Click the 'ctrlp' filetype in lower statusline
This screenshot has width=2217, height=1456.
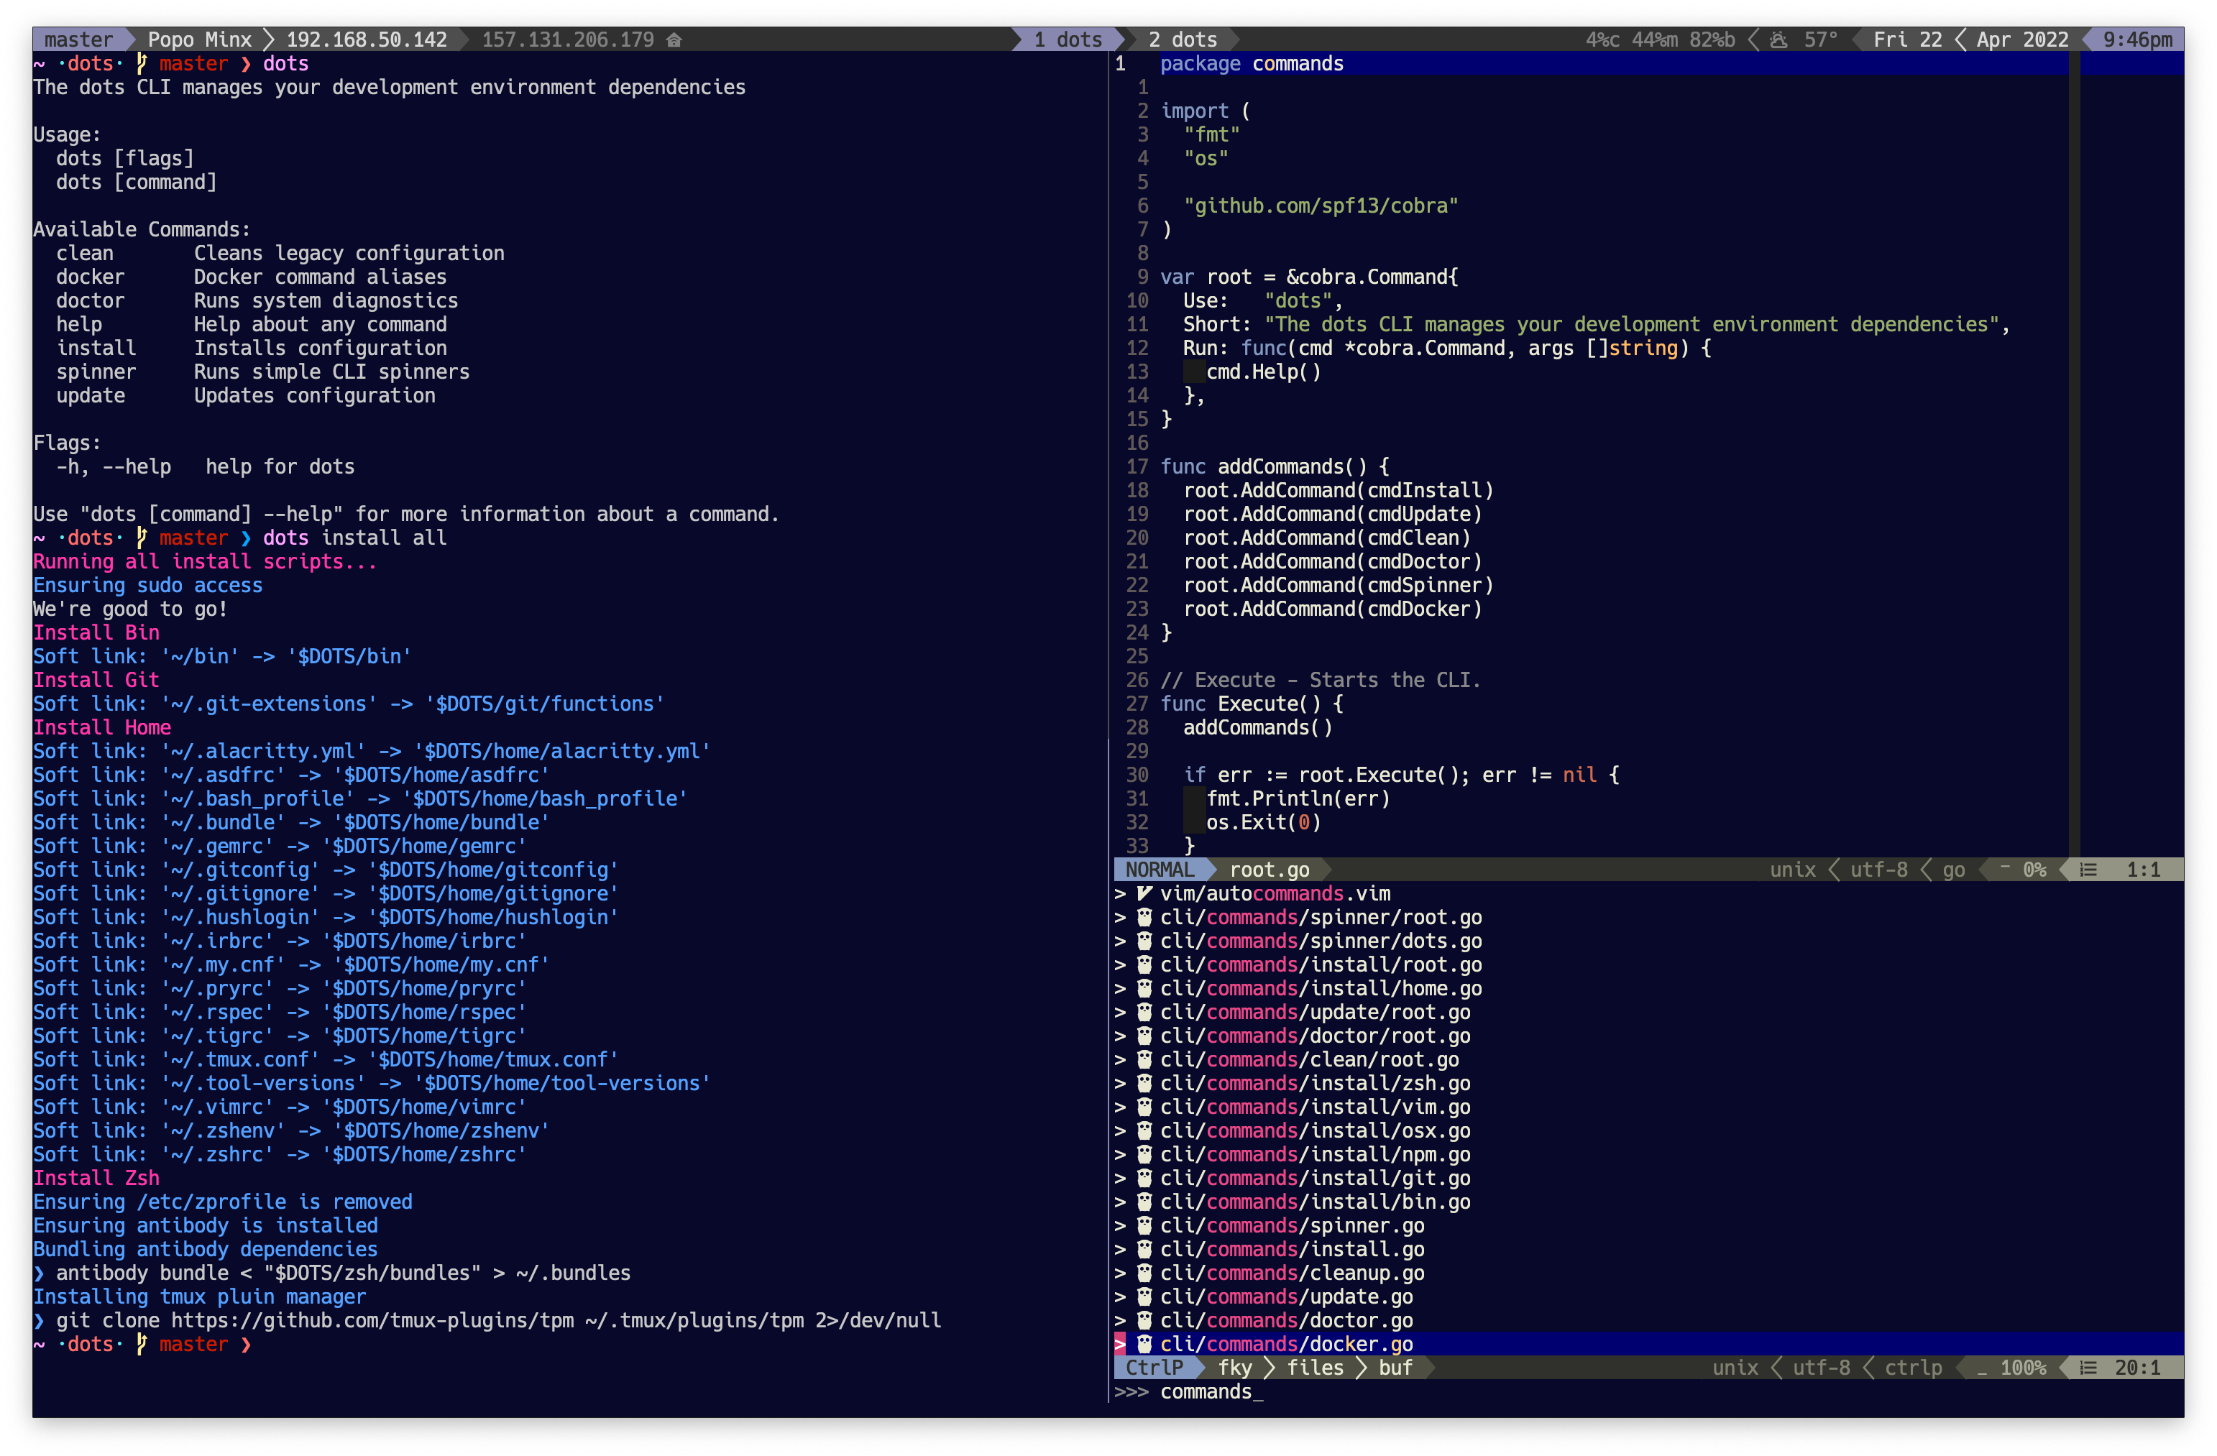point(1914,1368)
